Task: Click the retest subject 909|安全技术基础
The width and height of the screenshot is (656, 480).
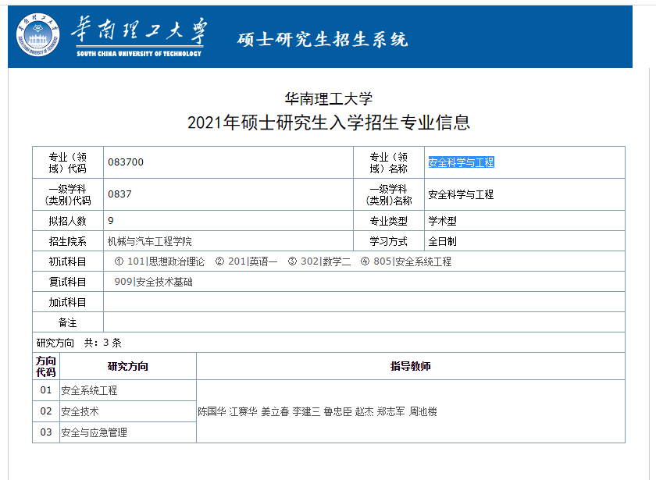Action: coord(153,282)
